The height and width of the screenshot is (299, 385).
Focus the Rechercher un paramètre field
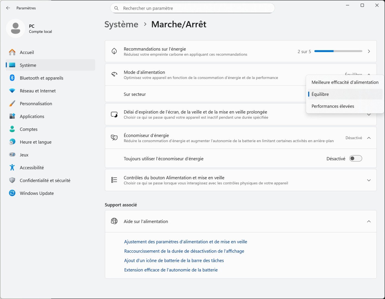click(192, 8)
